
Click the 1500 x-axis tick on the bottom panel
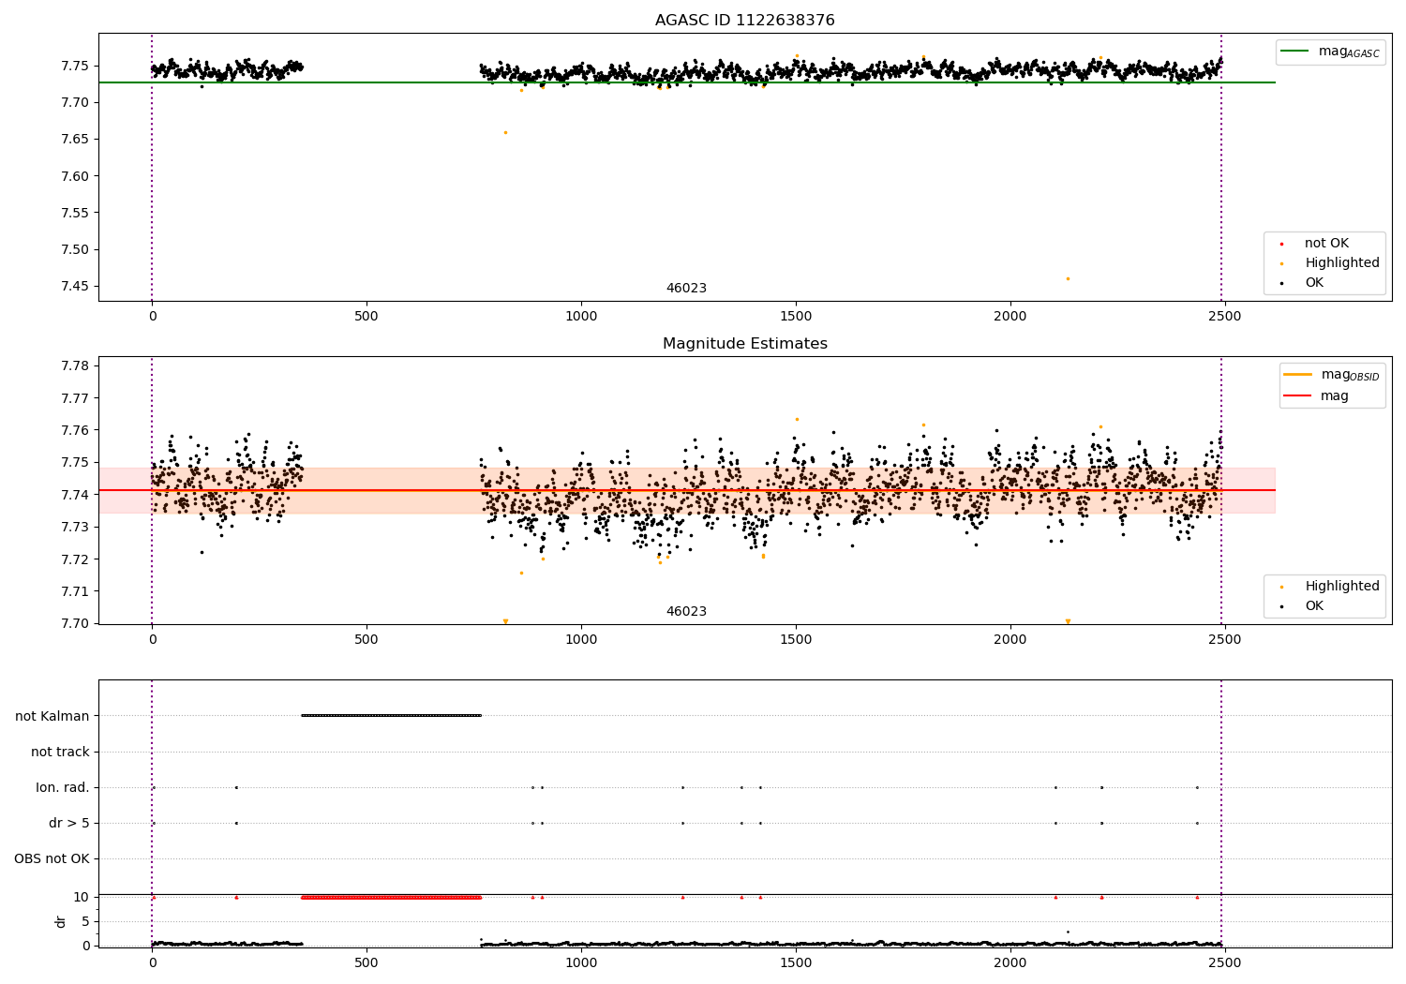coord(796,962)
